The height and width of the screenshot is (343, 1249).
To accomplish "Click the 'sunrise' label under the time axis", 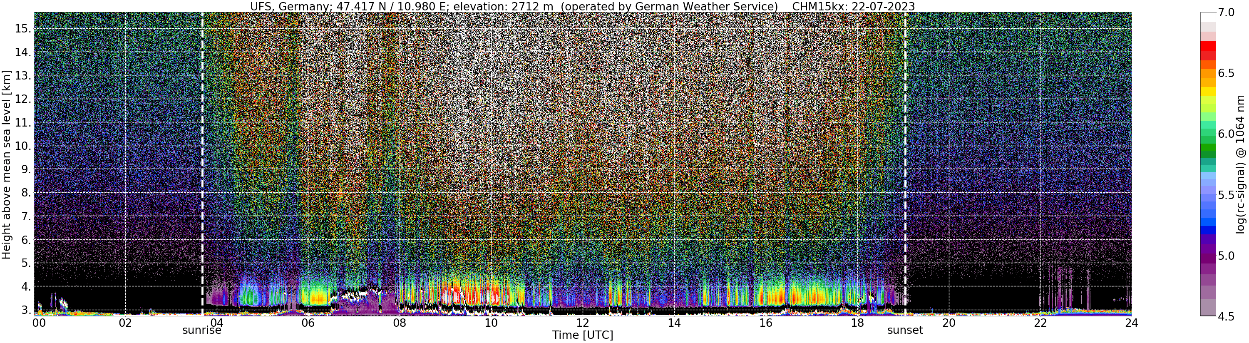I will click(x=202, y=331).
